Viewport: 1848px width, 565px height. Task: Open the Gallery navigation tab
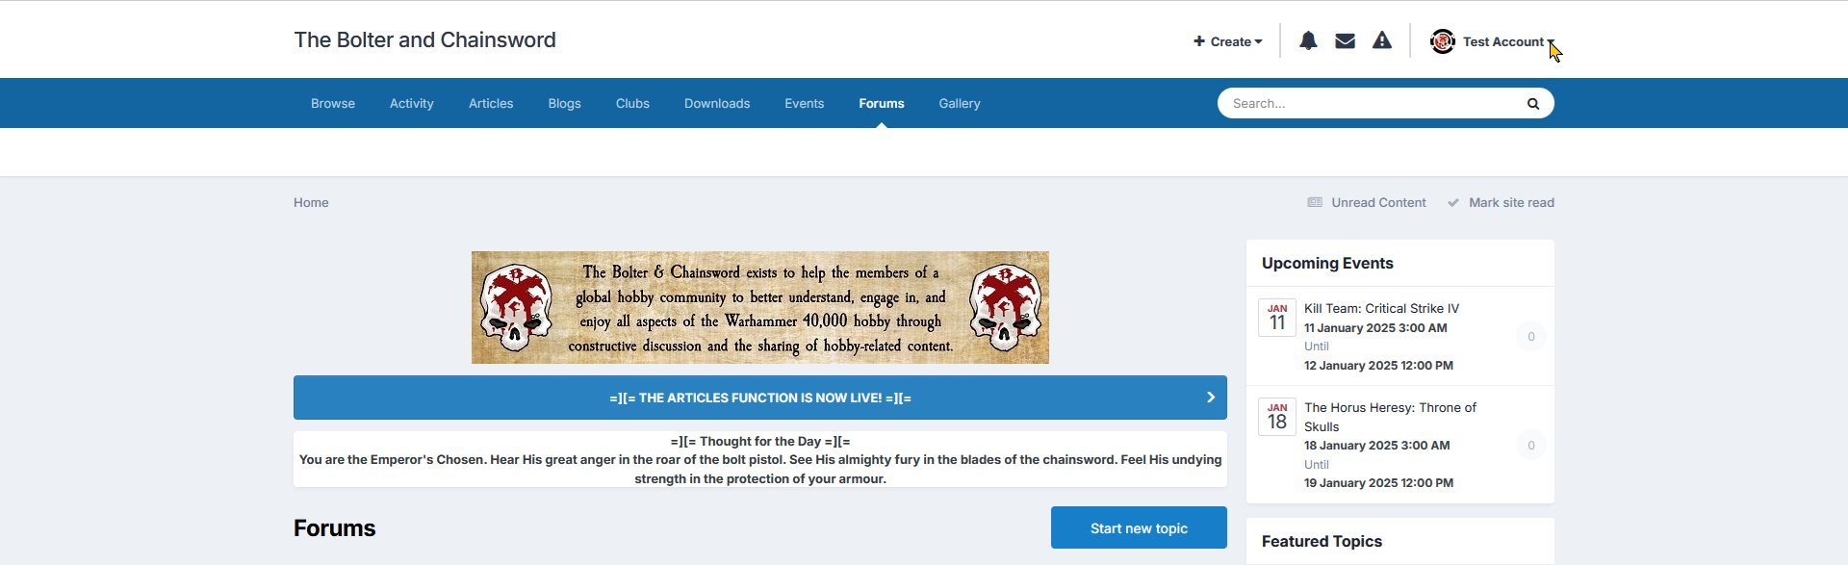[x=959, y=104]
